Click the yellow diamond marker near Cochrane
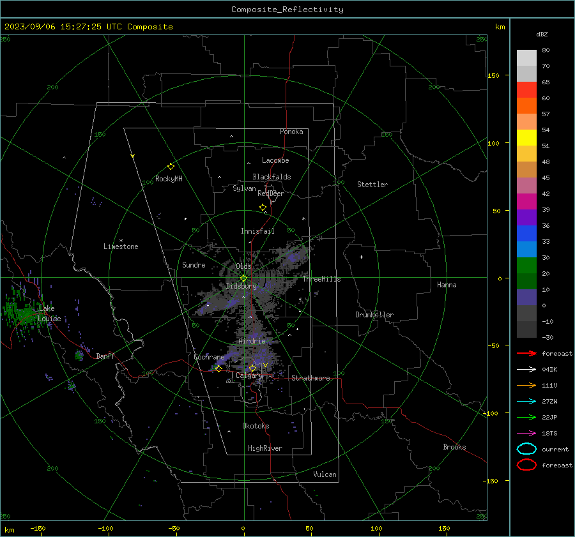Image resolution: width=575 pixels, height=537 pixels. [x=218, y=368]
